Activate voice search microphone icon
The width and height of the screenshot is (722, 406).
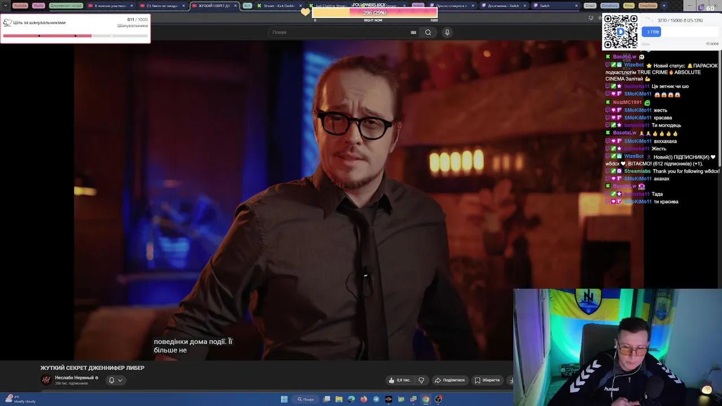[x=447, y=32]
